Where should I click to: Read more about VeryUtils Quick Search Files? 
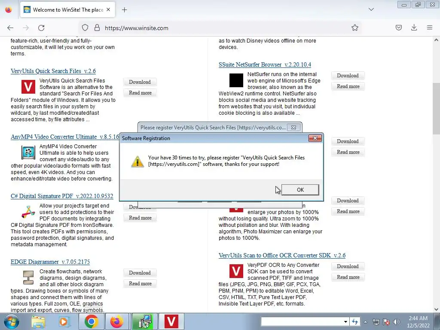[x=140, y=93]
